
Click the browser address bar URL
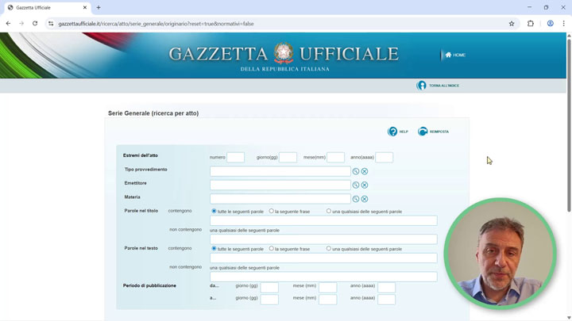[156, 24]
